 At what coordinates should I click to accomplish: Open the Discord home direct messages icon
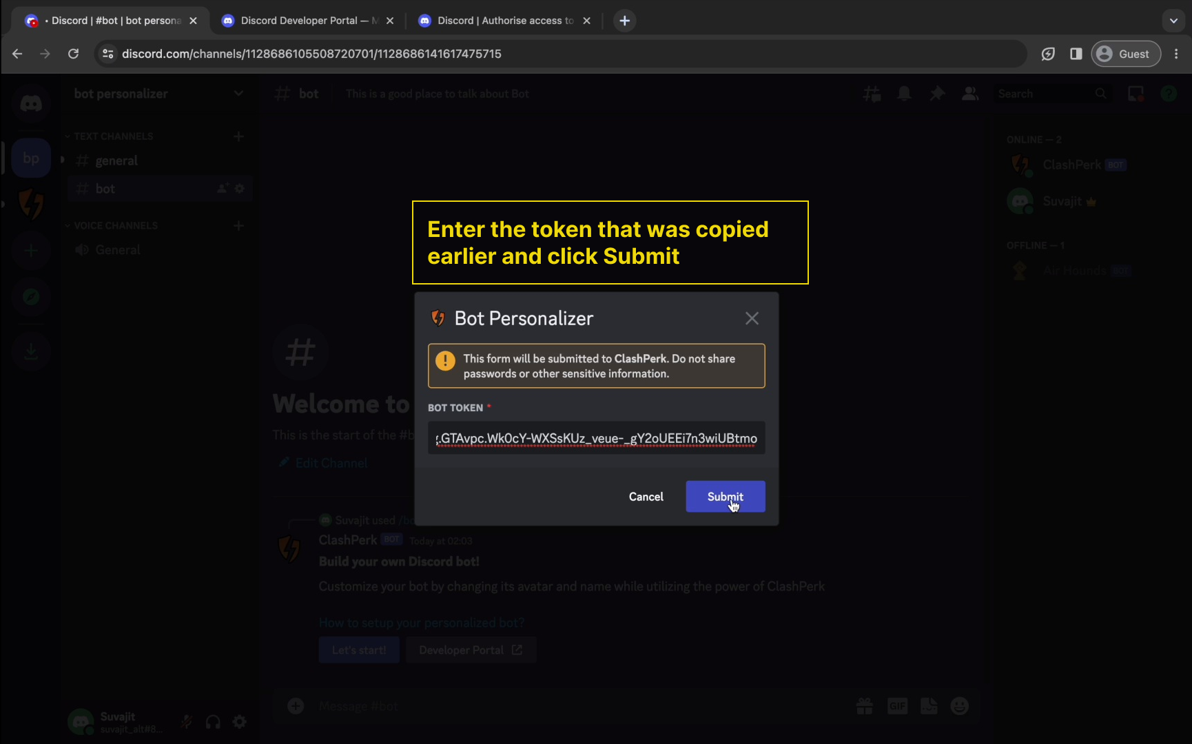31,104
